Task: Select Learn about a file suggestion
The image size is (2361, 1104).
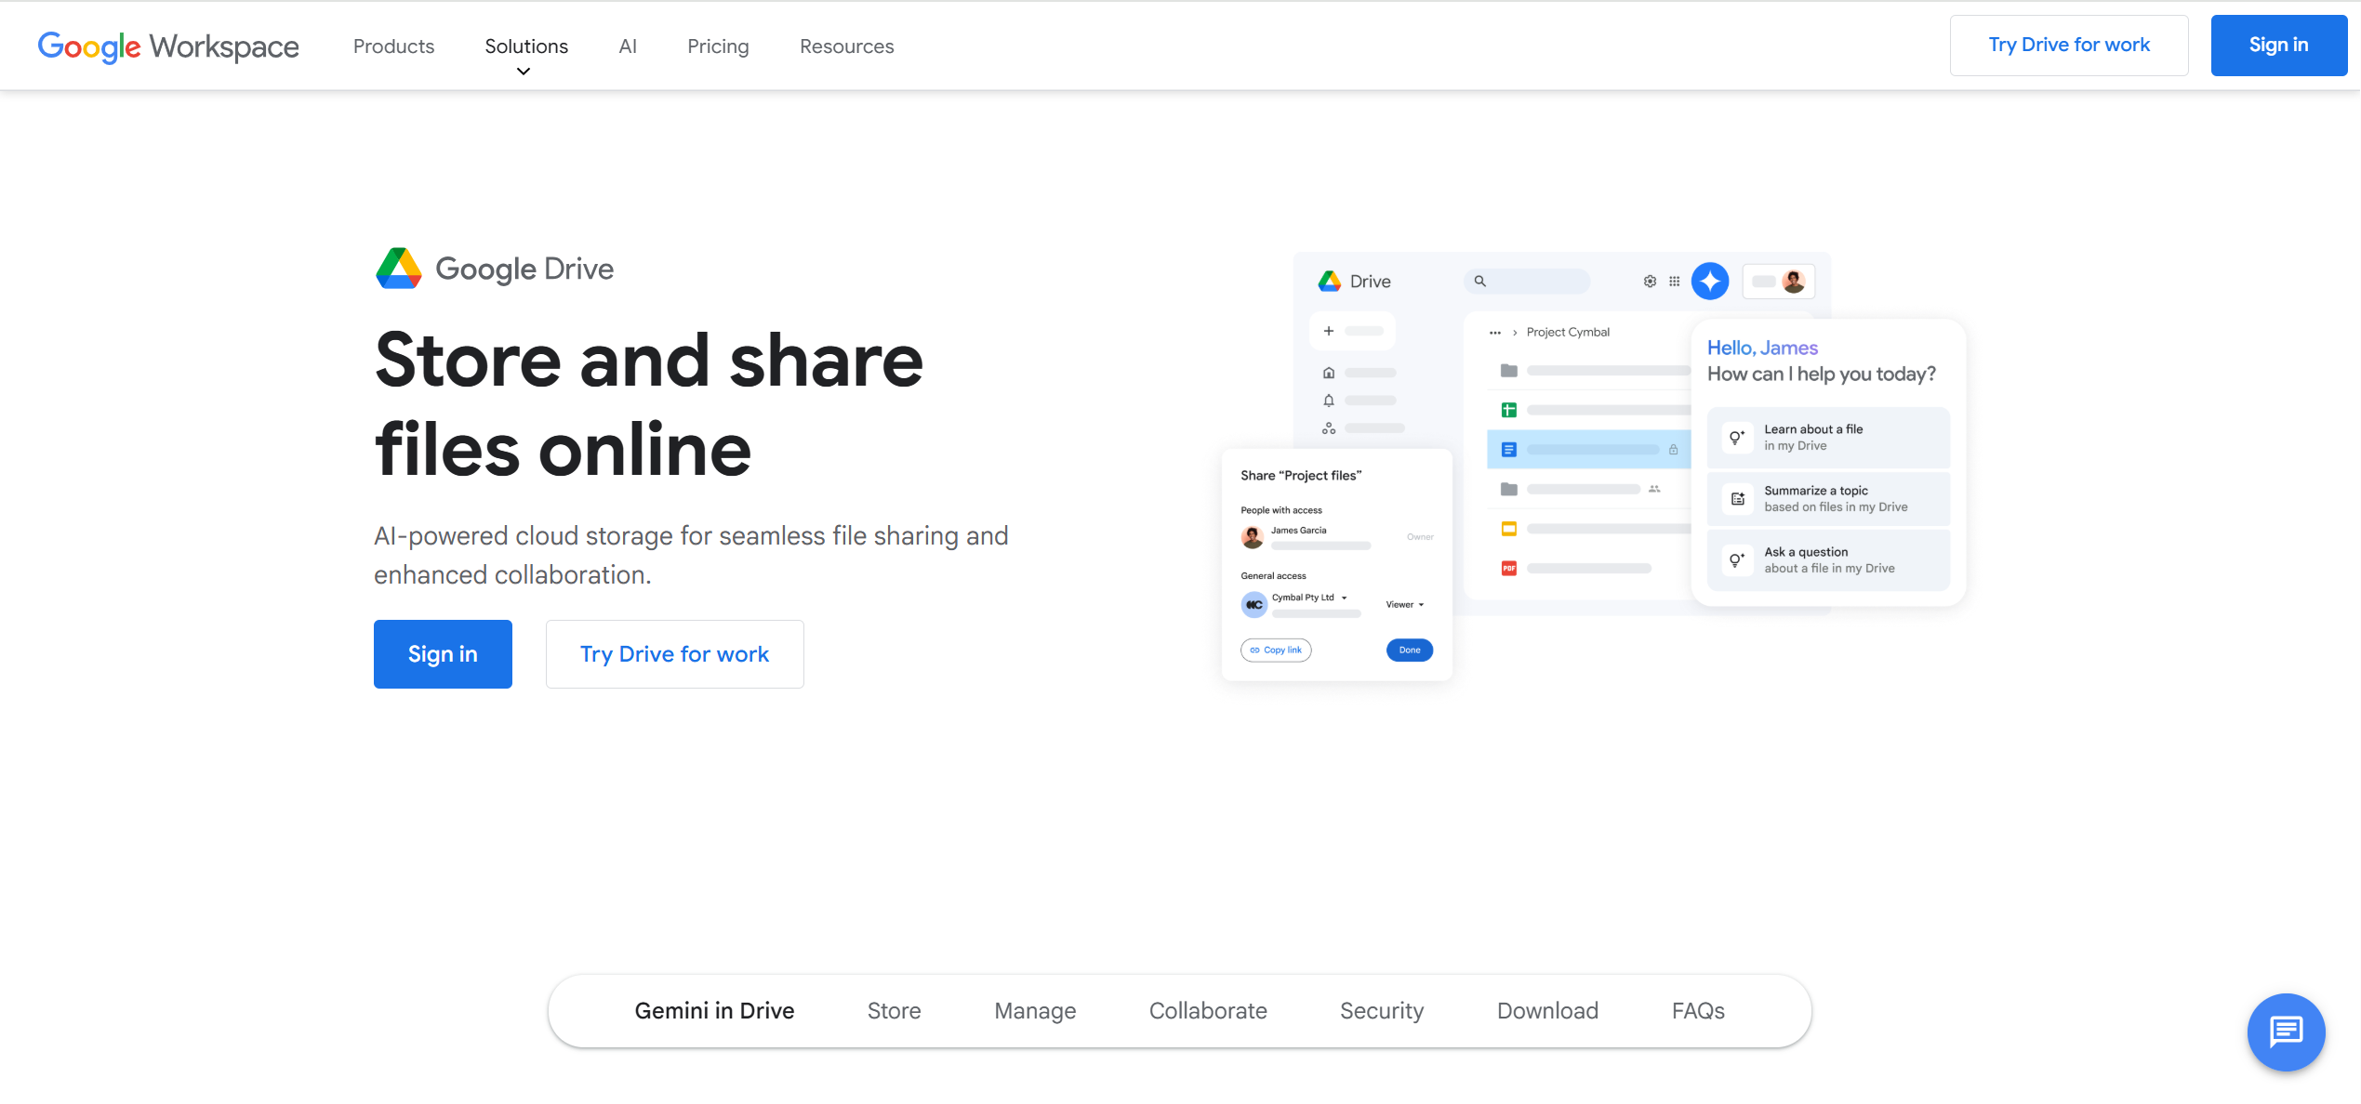Action: pyautogui.click(x=1828, y=438)
